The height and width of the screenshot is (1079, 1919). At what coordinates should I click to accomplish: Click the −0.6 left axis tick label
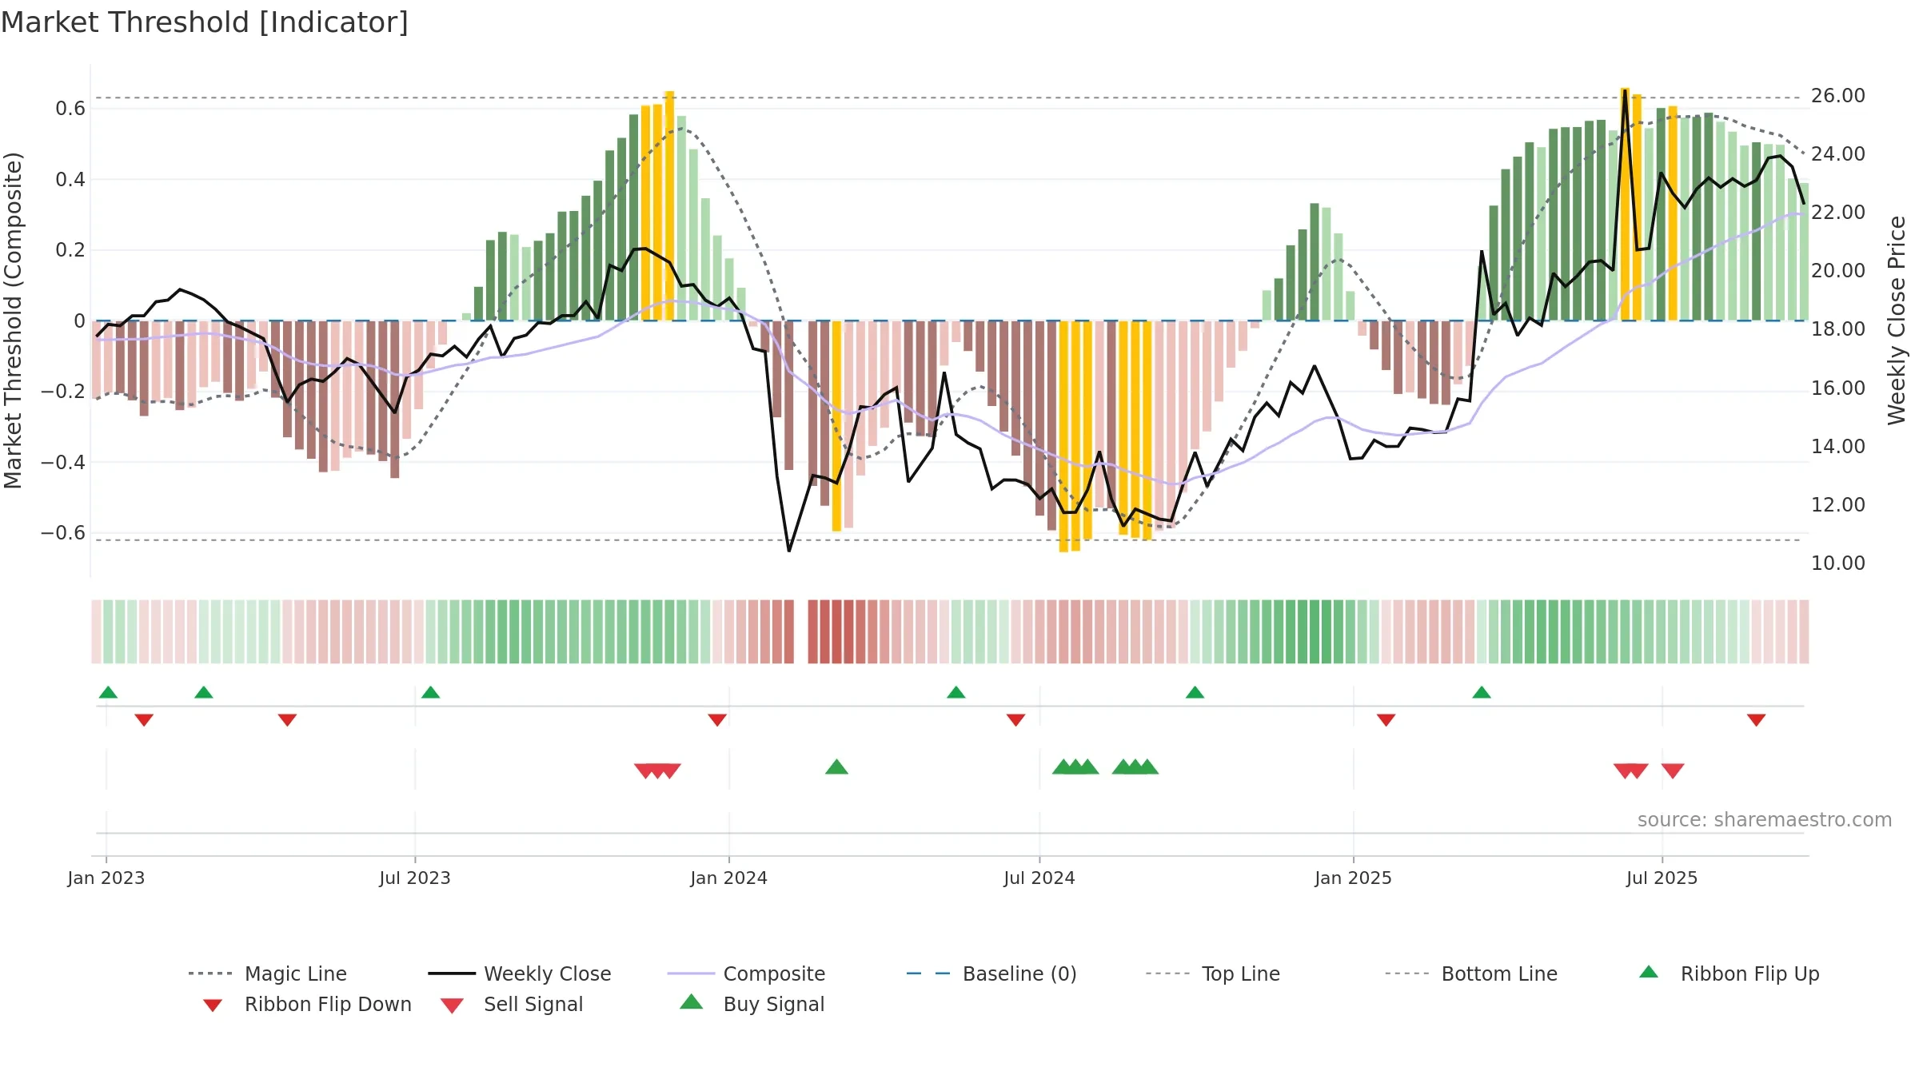pos(63,533)
